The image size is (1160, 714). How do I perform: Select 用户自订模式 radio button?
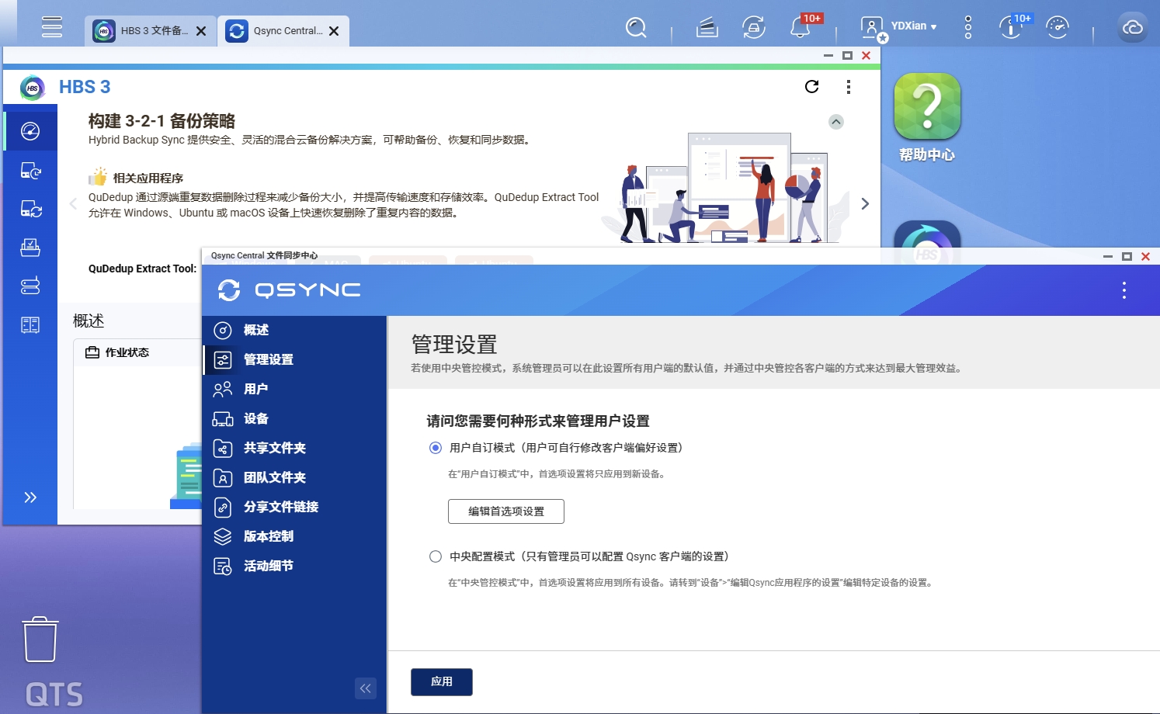coord(436,448)
